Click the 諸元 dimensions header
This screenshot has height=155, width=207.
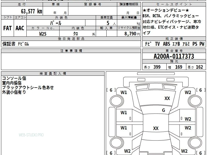(174, 61)
